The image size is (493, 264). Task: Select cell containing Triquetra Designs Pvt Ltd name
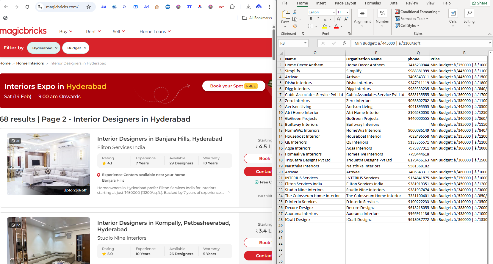[315, 160]
